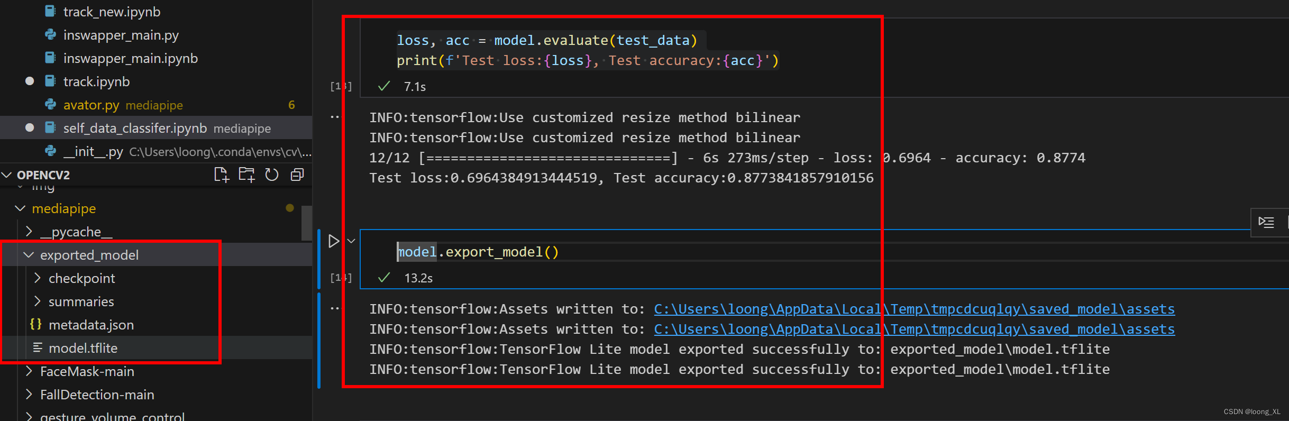1289x421 pixels.
Task: Click New Folder icon in OPENCV2 header
Action: coord(247,175)
